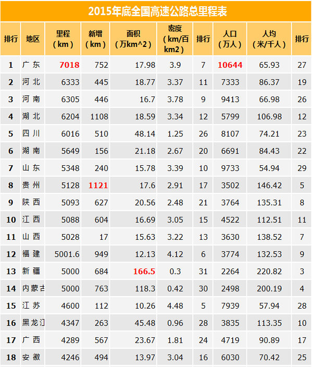
Task: Select the 面积 (万km^2) header cell
Action: [x=133, y=39]
